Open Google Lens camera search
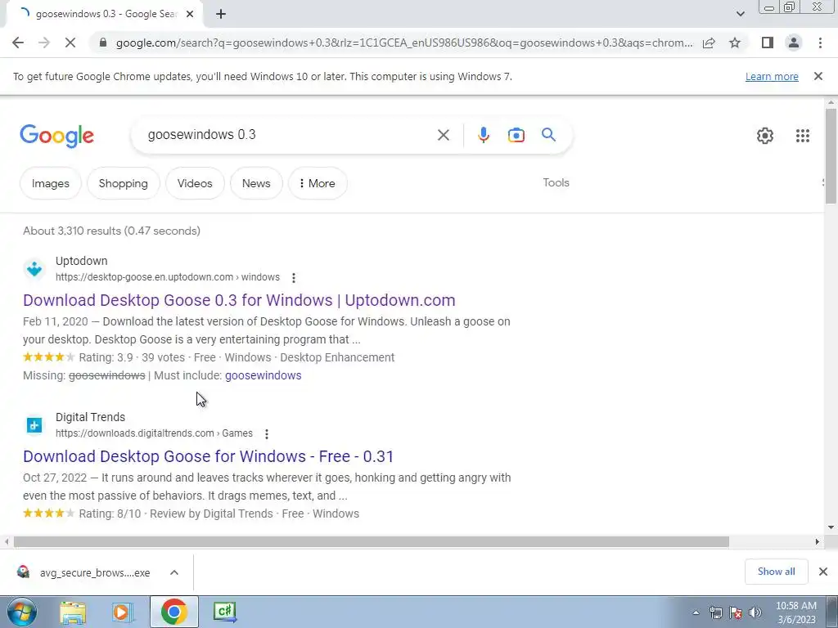 click(x=516, y=135)
